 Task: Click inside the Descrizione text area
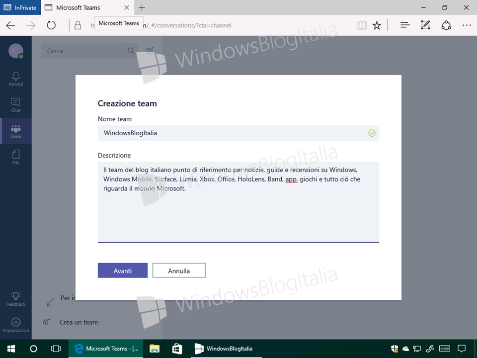(238, 202)
